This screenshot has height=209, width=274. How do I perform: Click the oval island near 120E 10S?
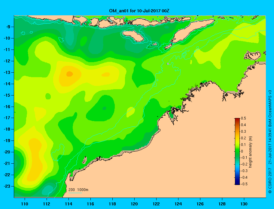(133, 36)
